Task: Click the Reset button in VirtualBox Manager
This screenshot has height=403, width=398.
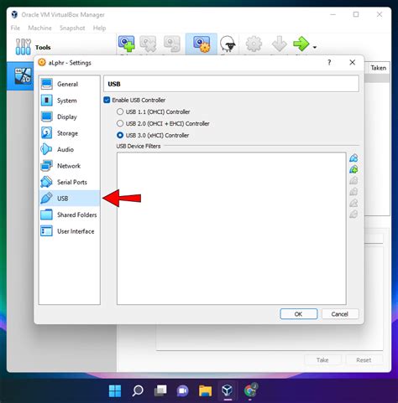Action: (x=364, y=360)
